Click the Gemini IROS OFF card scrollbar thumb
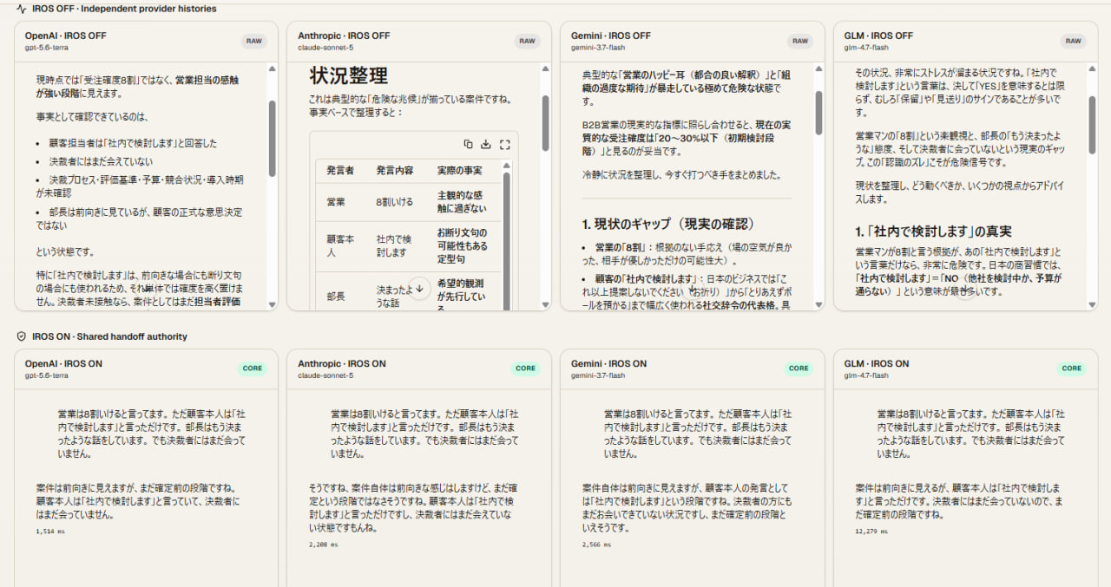The image size is (1111, 587). (x=818, y=112)
